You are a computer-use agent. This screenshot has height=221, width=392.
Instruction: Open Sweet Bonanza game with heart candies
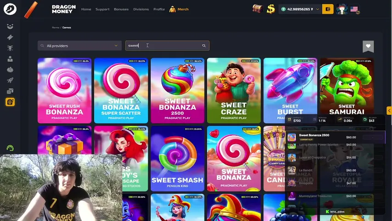pyautogui.click(x=234, y=158)
